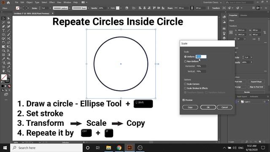
Task: Select the Magic Wand tool
Action: click(3, 22)
